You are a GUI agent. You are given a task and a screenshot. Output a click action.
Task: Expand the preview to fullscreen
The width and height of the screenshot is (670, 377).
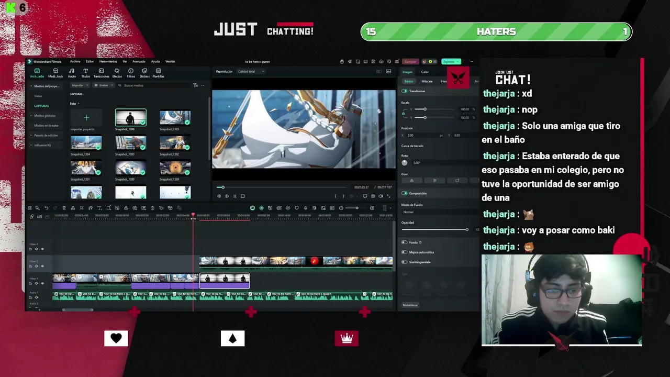click(388, 196)
